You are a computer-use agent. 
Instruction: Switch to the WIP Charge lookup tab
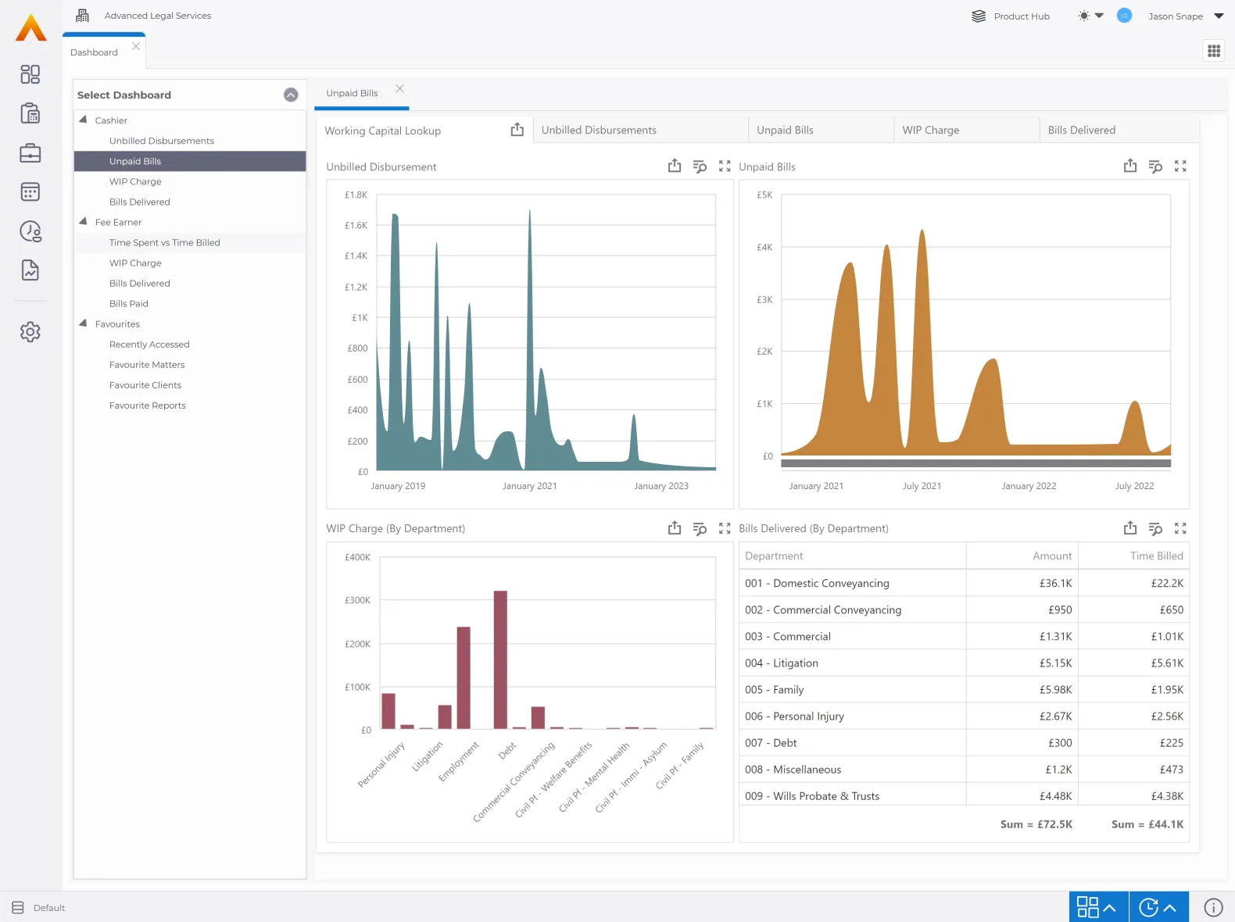click(x=930, y=130)
